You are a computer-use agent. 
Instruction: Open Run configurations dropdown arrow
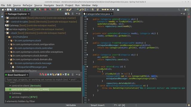click(x=38, y=10)
